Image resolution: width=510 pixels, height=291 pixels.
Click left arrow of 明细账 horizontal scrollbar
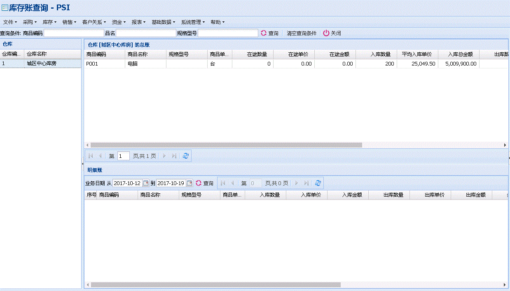pyautogui.click(x=87, y=285)
